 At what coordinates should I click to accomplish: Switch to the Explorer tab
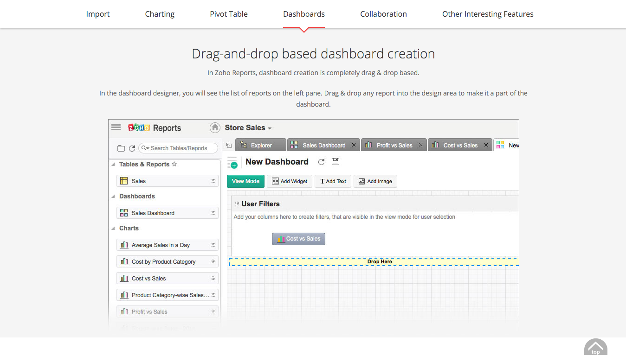pos(261,145)
